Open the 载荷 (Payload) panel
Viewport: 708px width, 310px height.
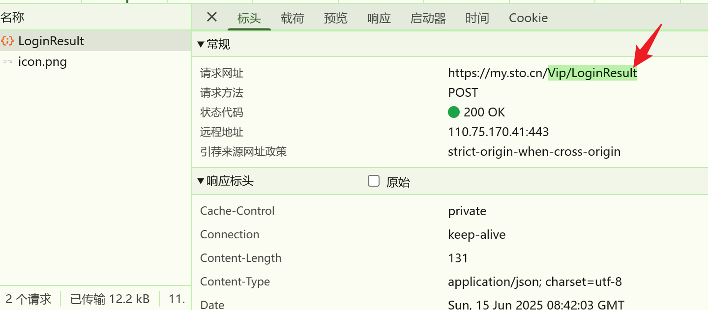(293, 18)
